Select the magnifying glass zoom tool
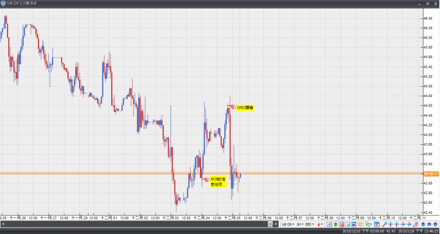The image size is (440, 234). (x=385, y=224)
